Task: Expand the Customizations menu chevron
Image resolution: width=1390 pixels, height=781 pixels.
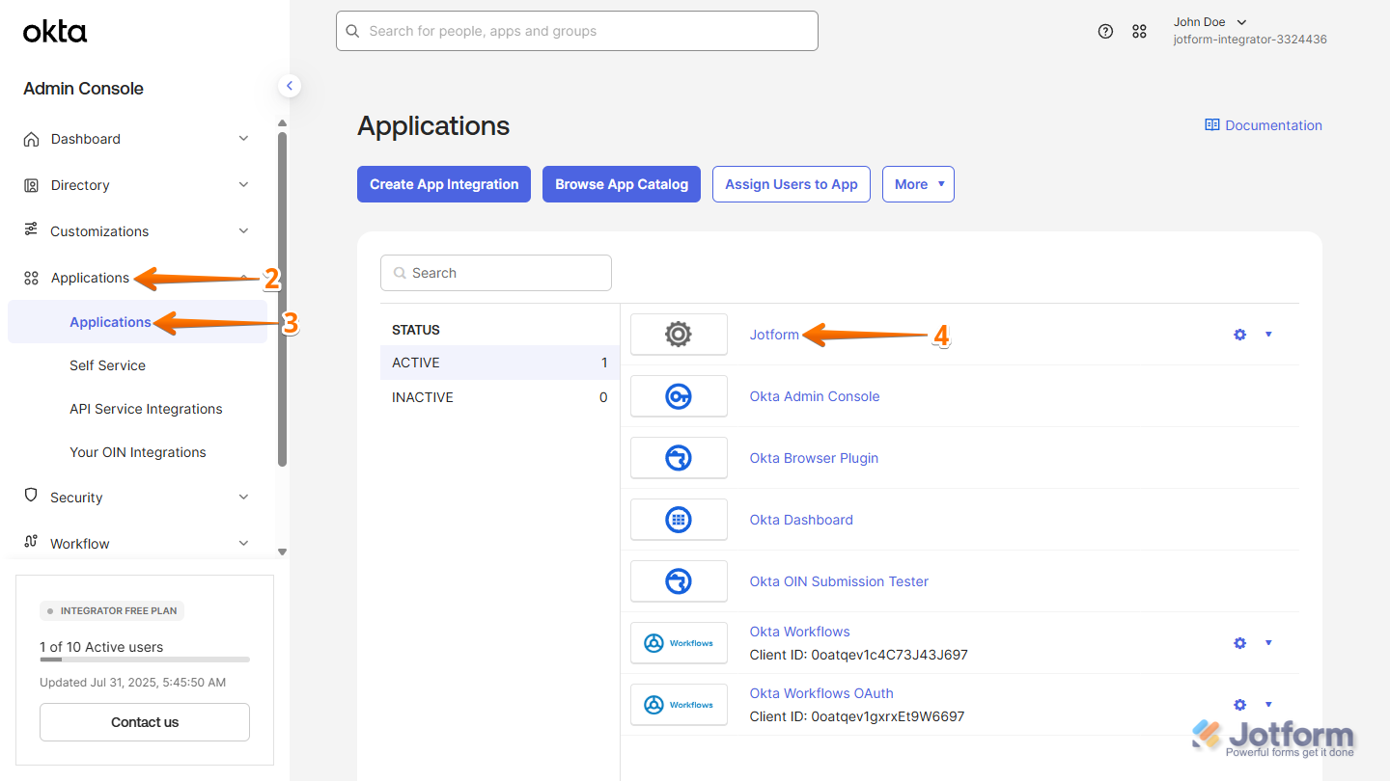Action: coord(243,231)
